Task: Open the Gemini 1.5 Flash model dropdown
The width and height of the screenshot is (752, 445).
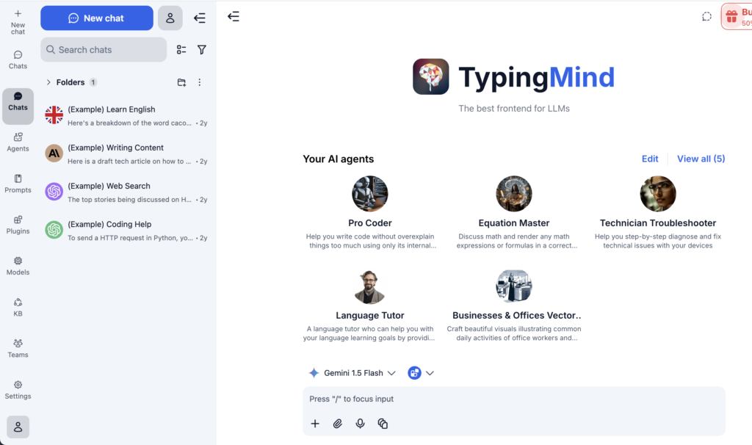Action: pyautogui.click(x=352, y=372)
